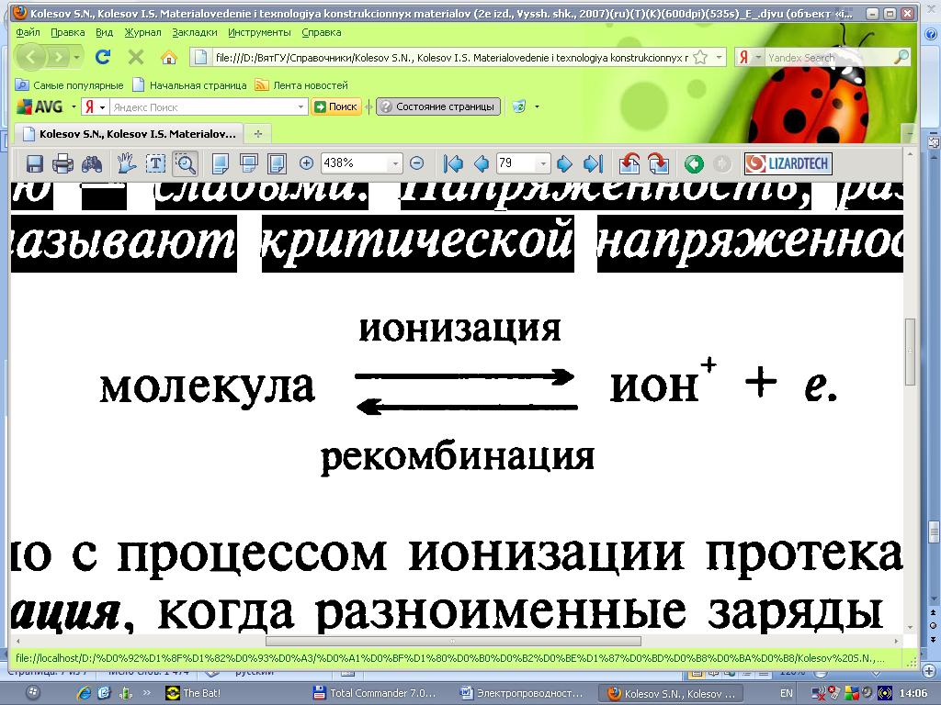Open a new tab with the plus button
This screenshot has height=705, width=941.
258,134
